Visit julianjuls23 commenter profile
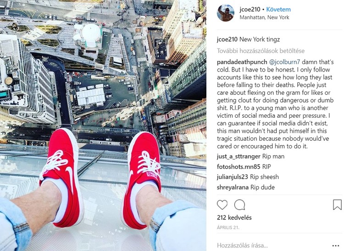 (233, 177)
